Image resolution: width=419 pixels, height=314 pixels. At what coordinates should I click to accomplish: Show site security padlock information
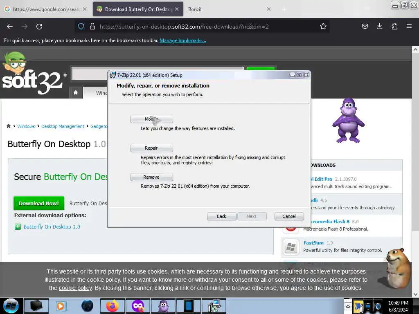[x=92, y=27]
